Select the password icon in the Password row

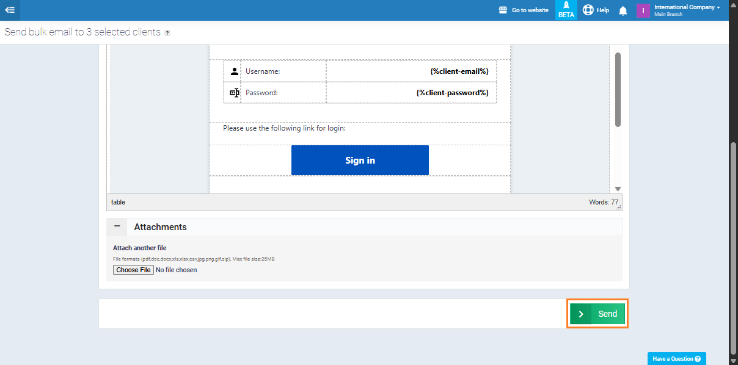234,93
